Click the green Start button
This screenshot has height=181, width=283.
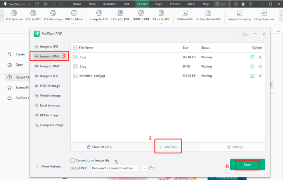tap(247, 165)
